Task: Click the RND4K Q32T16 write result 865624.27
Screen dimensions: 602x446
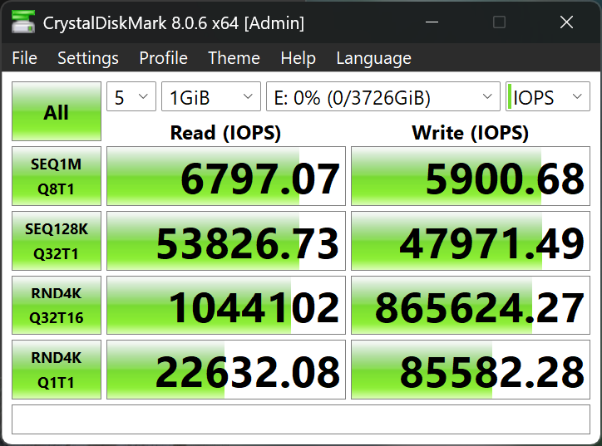Action: pos(471,306)
